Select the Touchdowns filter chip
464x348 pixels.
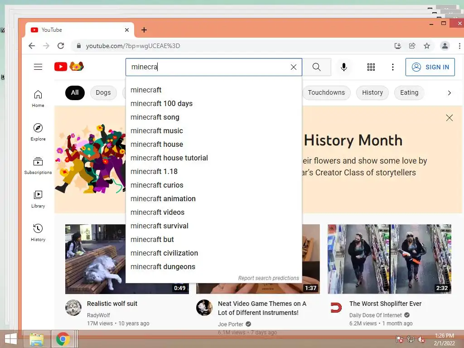(x=326, y=92)
